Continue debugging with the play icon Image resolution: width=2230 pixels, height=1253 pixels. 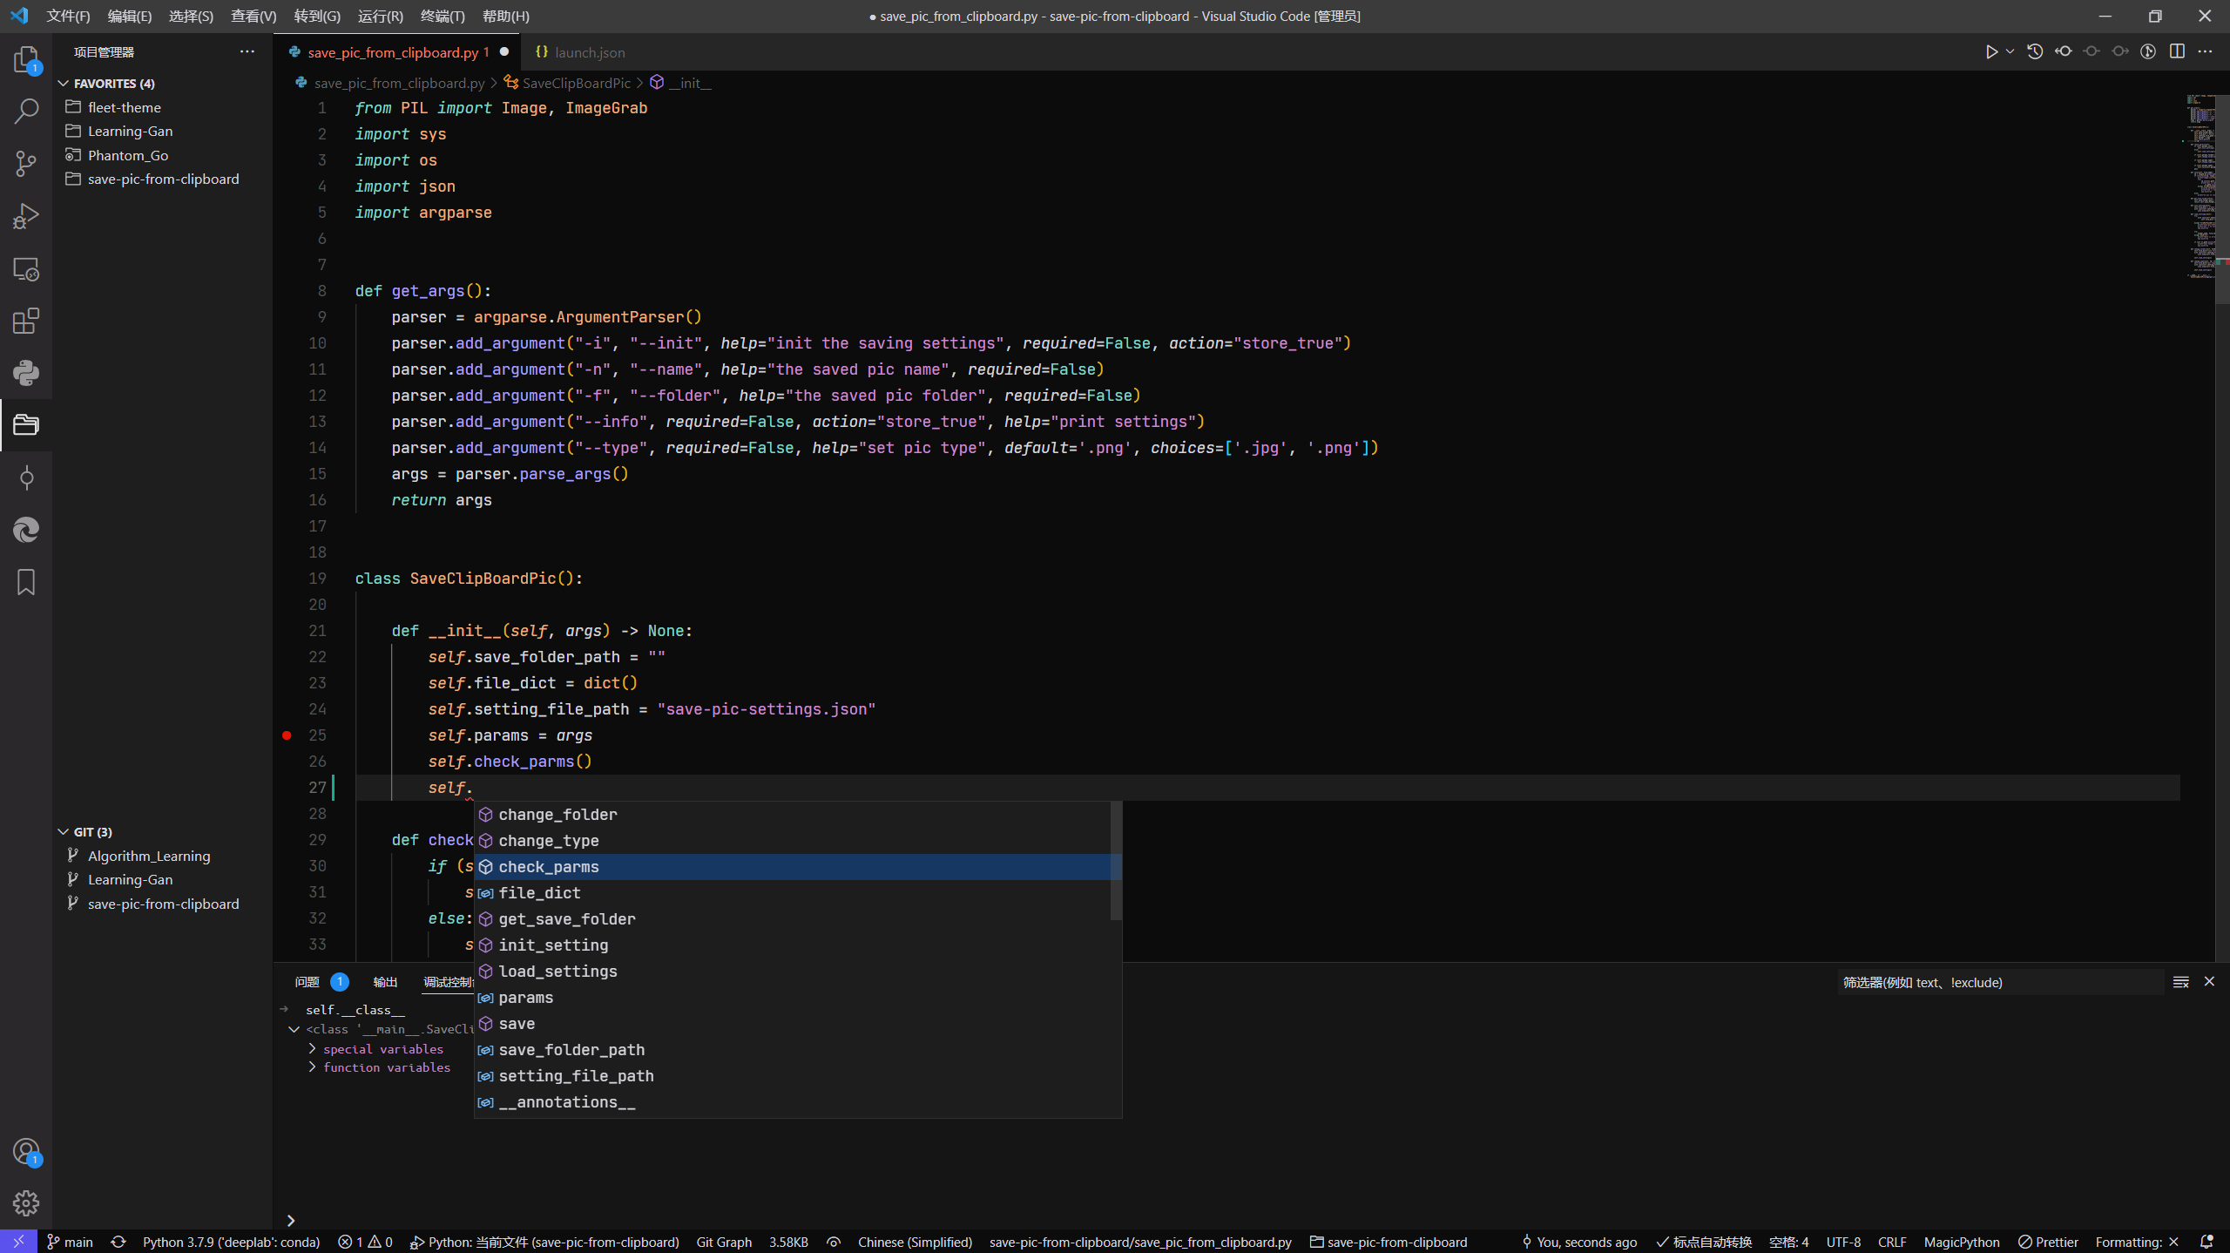(1992, 51)
